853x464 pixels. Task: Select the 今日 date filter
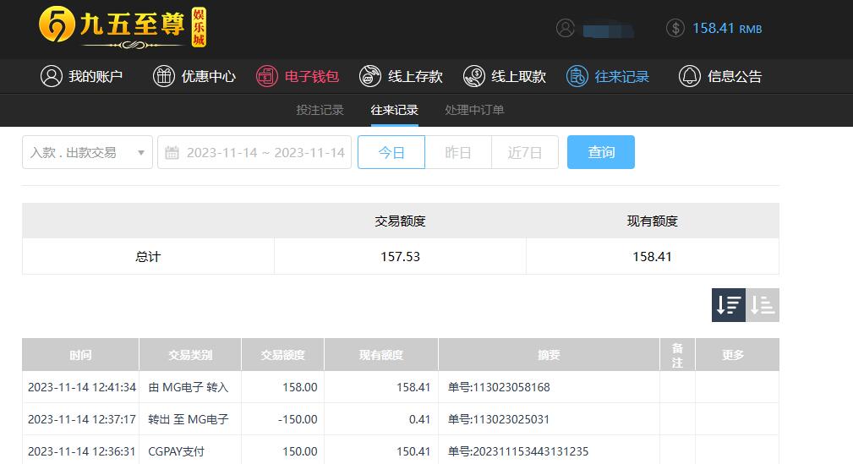pos(391,152)
